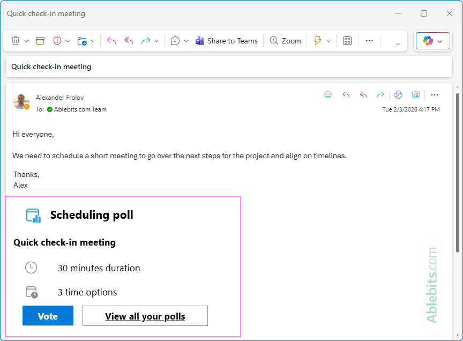
Task: Reply all to the message
Action: point(128,40)
